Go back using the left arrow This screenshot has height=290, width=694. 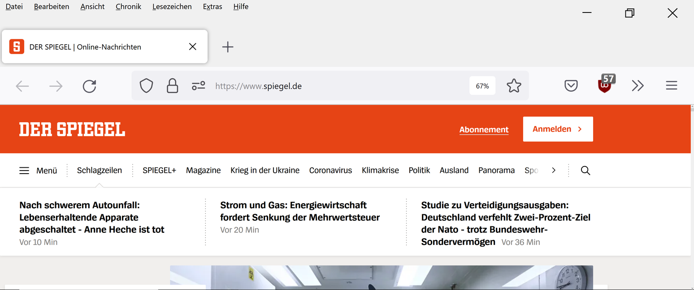click(x=22, y=86)
